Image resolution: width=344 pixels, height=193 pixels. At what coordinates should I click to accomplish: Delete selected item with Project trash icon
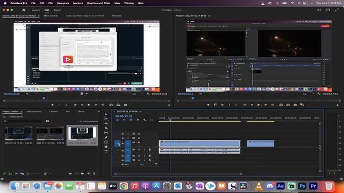95,174
